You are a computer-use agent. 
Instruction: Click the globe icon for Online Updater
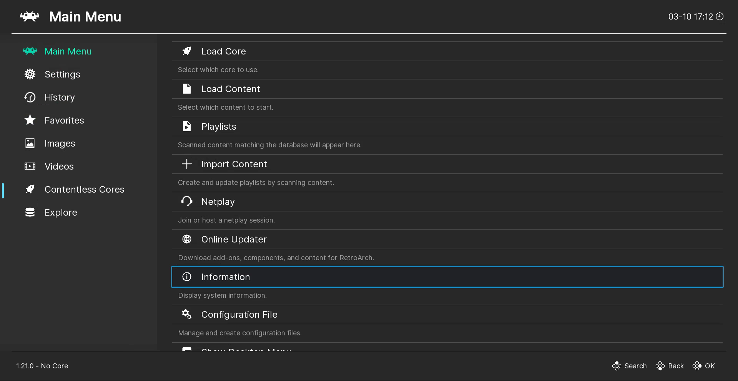pyautogui.click(x=187, y=239)
